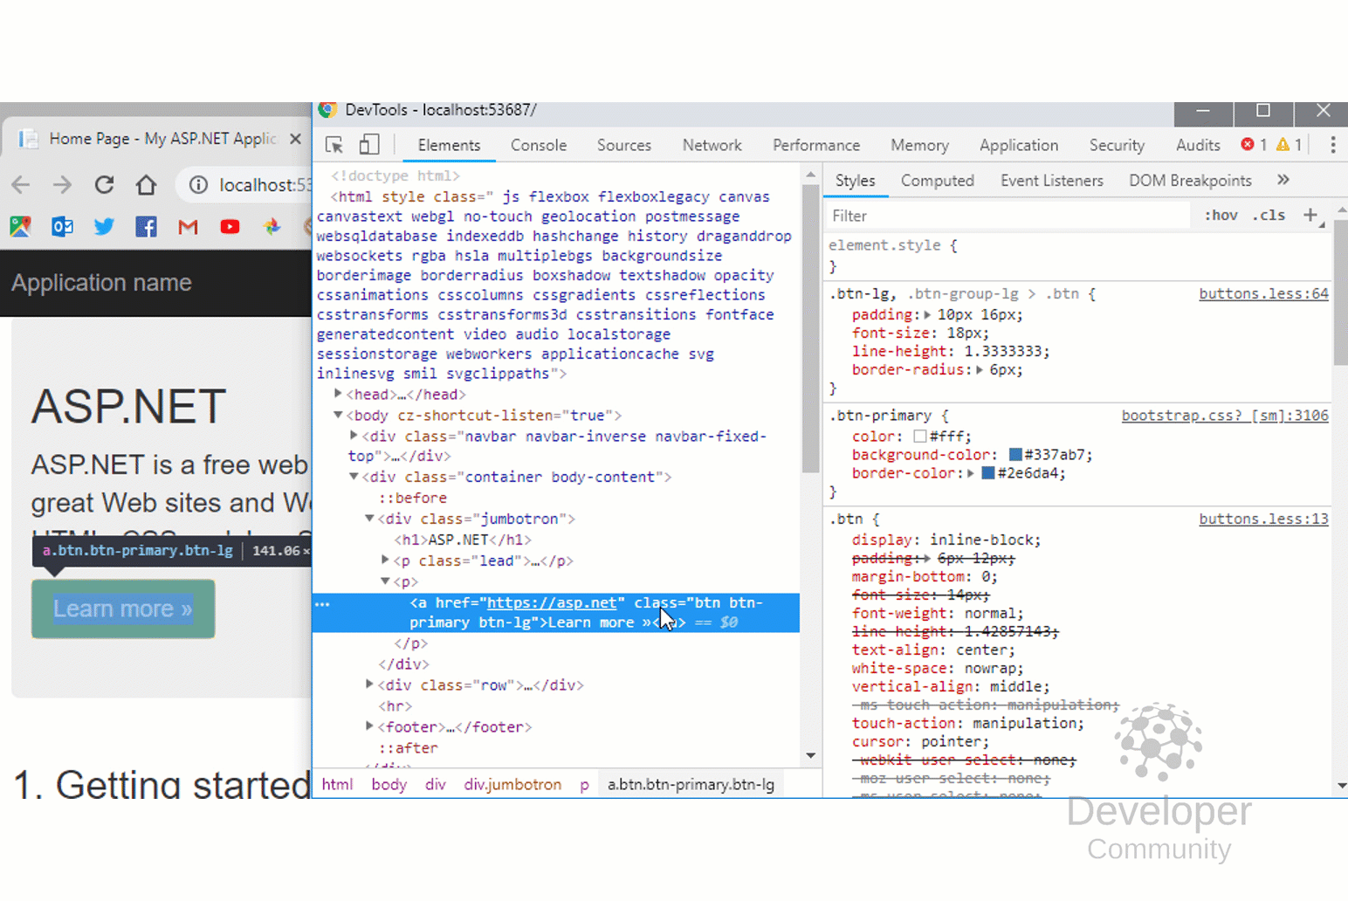Close the Home Page browser tab

(x=295, y=139)
